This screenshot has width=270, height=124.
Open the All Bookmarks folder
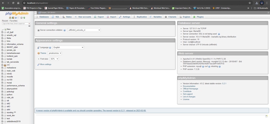(x=261, y=8)
